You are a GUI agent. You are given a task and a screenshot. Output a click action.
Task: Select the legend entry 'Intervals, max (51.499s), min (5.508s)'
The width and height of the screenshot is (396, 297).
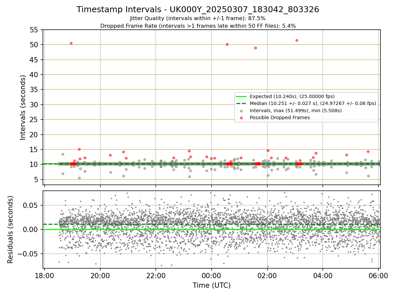click(x=296, y=111)
